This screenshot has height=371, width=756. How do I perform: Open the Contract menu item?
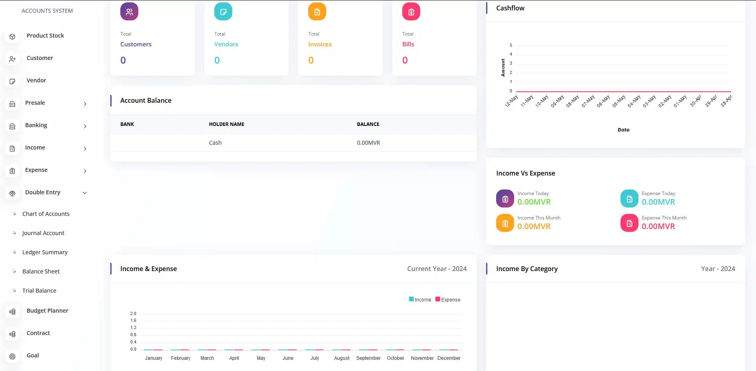38,333
